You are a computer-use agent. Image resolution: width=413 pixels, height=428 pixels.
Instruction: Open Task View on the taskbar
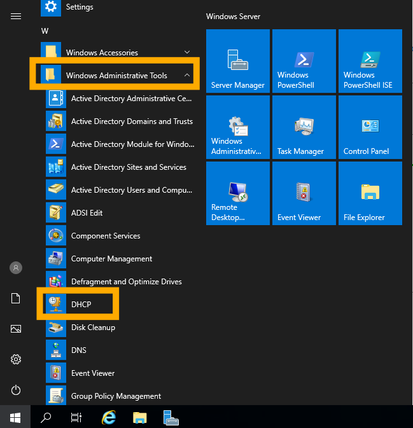[x=76, y=418]
